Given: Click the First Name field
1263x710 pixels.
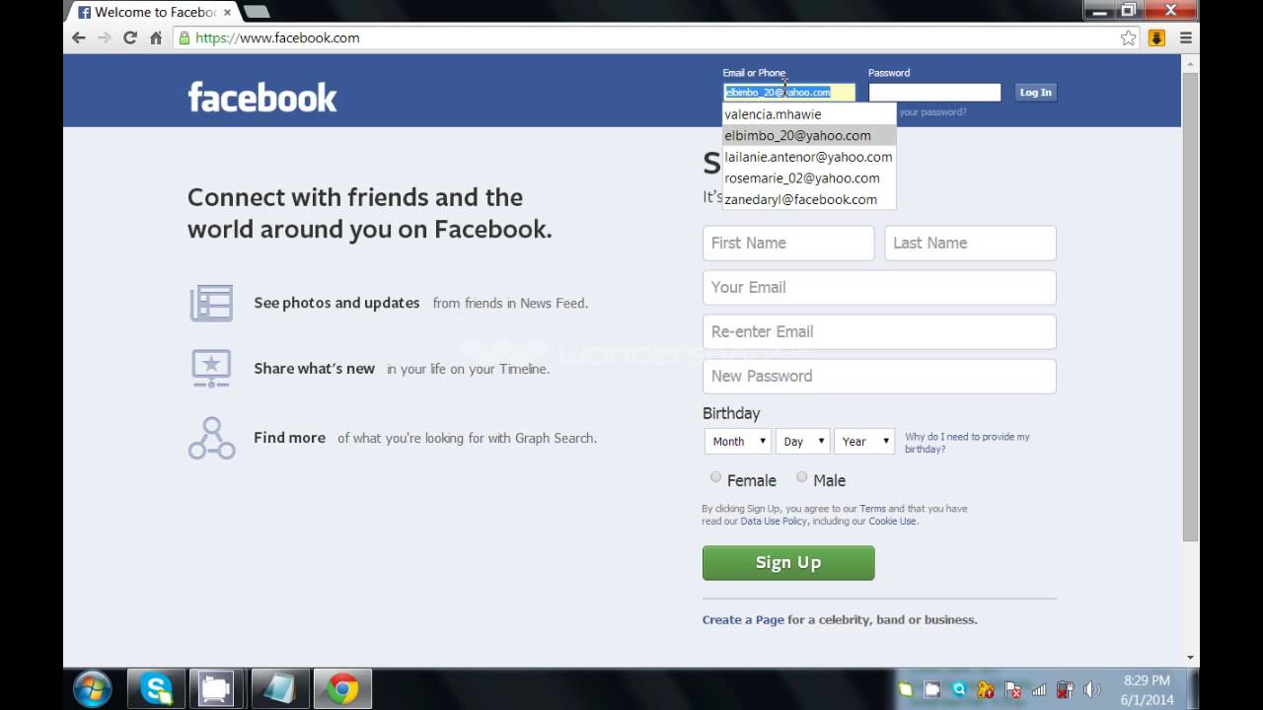Looking at the screenshot, I should (788, 243).
